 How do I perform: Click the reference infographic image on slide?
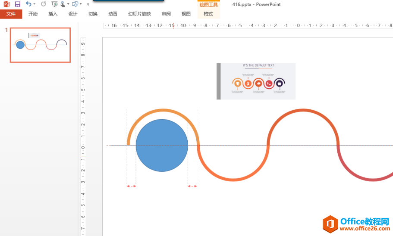click(256, 81)
